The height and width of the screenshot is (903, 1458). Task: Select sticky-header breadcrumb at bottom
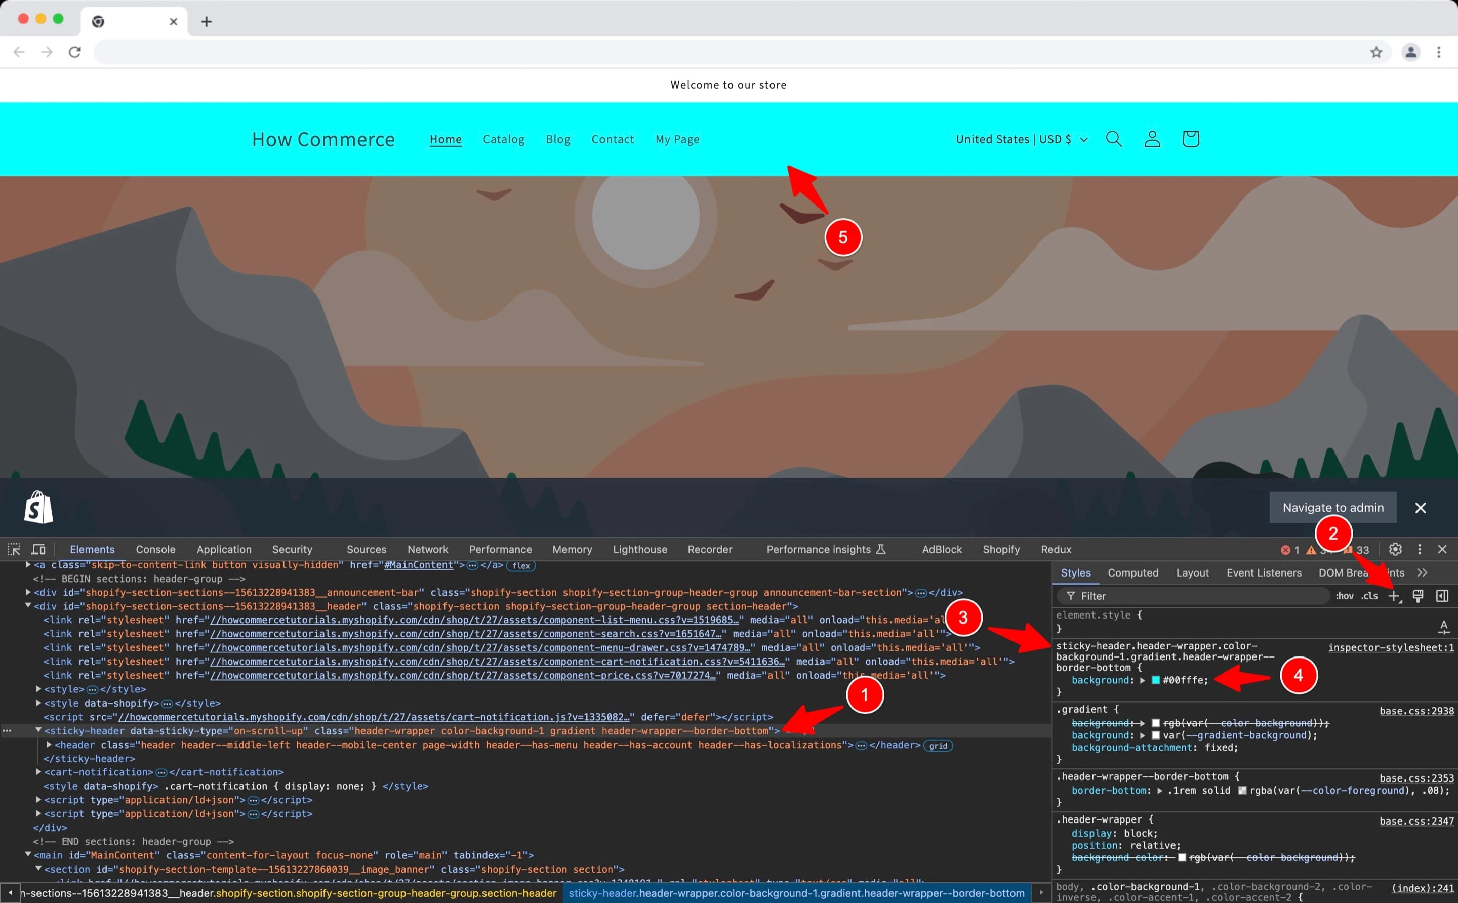[796, 893]
